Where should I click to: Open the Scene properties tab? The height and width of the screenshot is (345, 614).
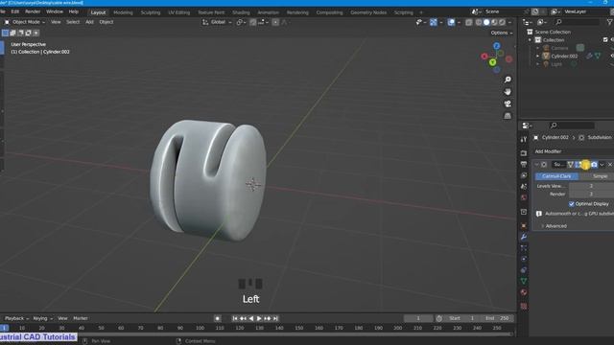(x=524, y=187)
